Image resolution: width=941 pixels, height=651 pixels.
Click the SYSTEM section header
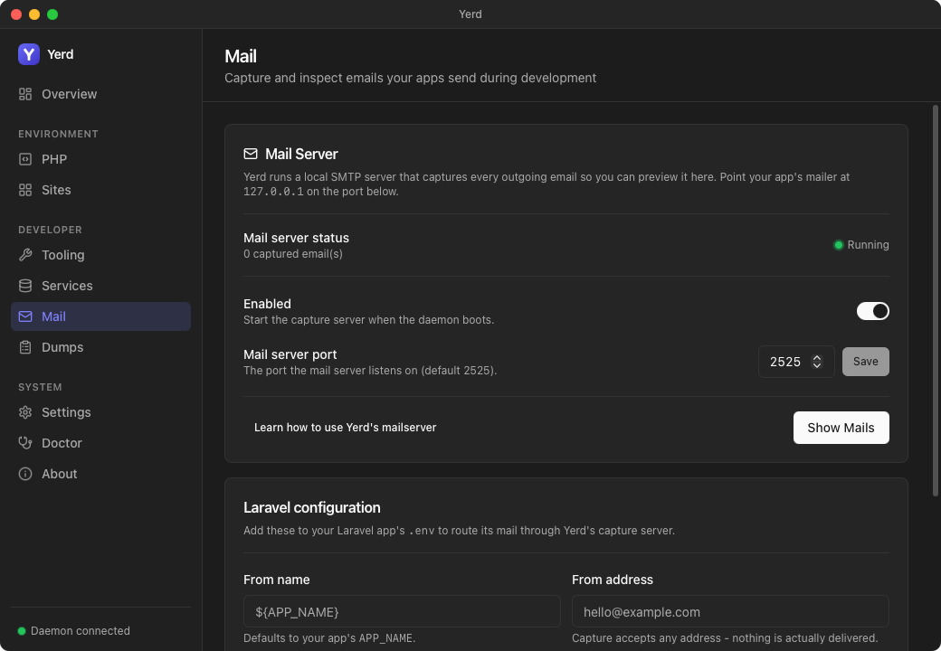[x=40, y=387]
